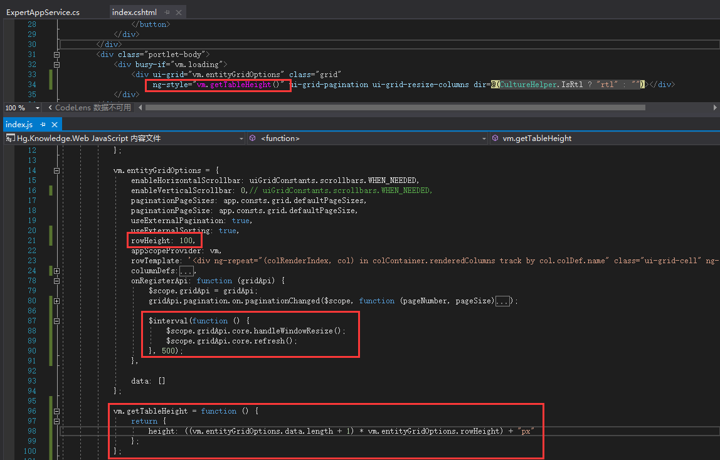Click 'ui-grid-pagination' attribute on line 34
The image size is (720, 460).
(328, 85)
